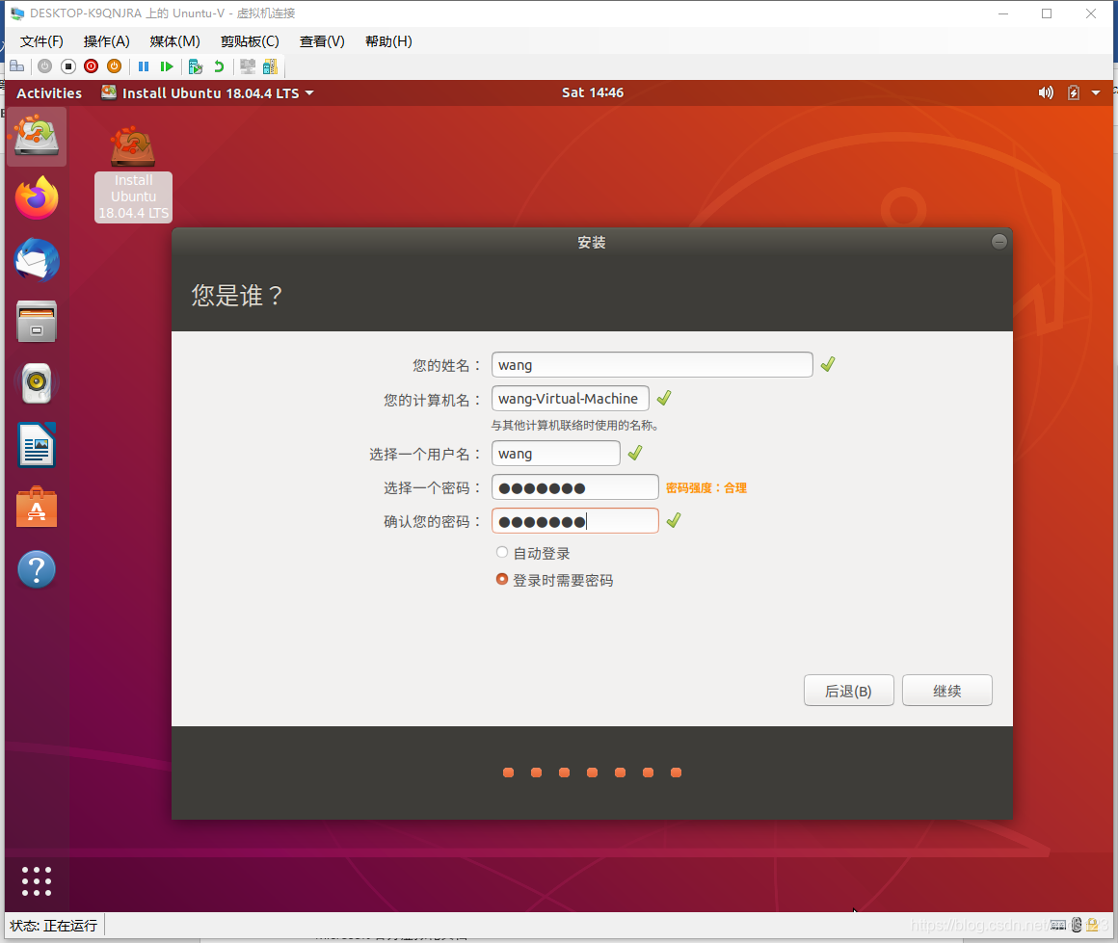Open the system status menu arrow

click(1097, 92)
